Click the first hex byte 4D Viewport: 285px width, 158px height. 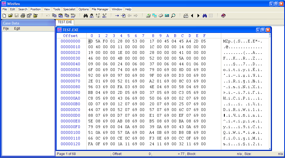click(90, 41)
